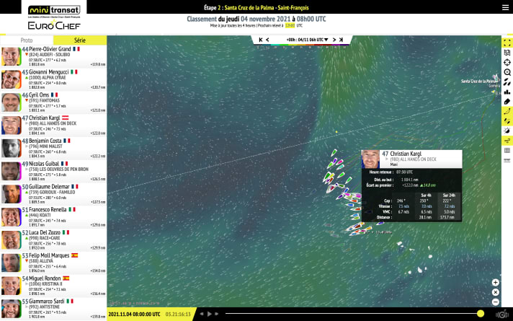Zoom out the map with minus button
Screen dimensions: 513x321
pos(496,301)
